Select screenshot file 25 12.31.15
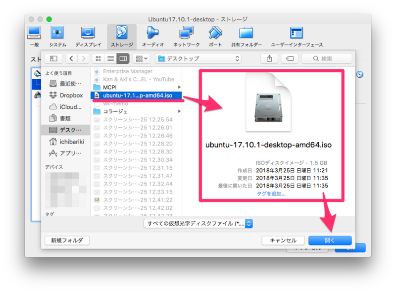 (x=136, y=168)
